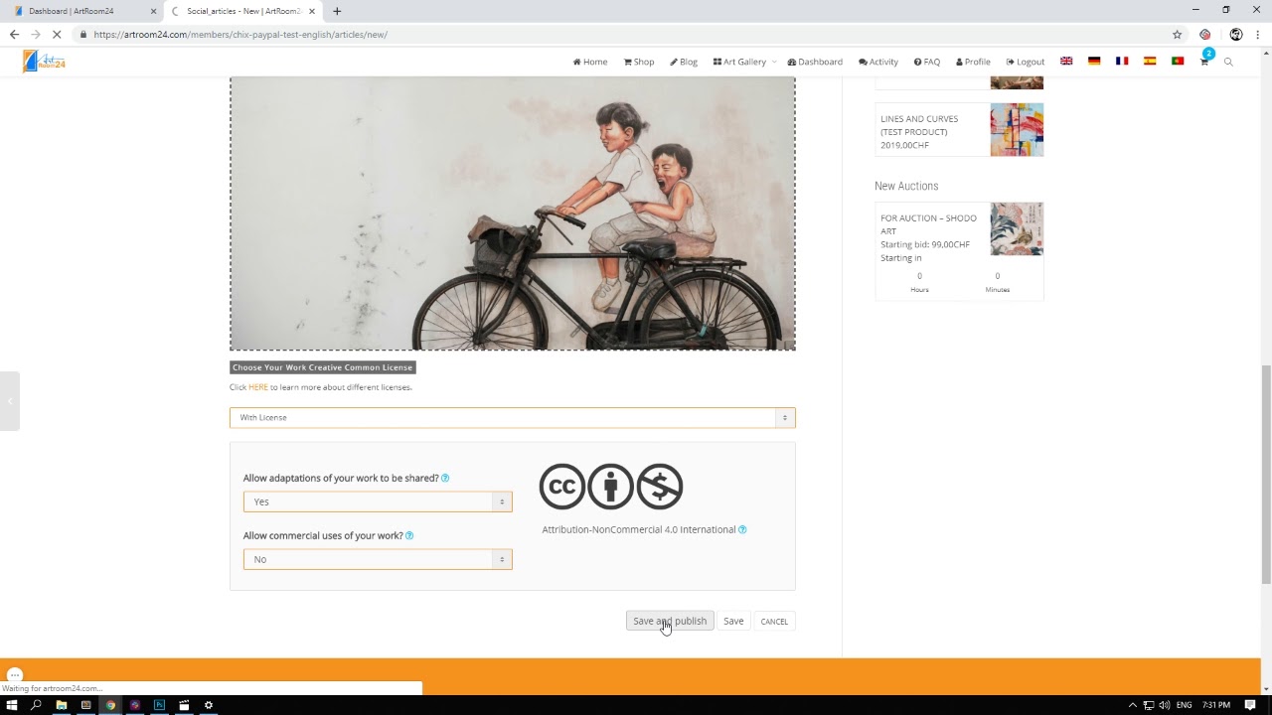This screenshot has height=715, width=1272.
Task: Open the Dashboard menu item
Action: (815, 62)
